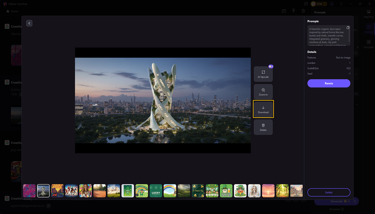Viewport: 375px width, 214px height.
Task: Click the trash Delete tool beside the image
Action: pos(263,127)
